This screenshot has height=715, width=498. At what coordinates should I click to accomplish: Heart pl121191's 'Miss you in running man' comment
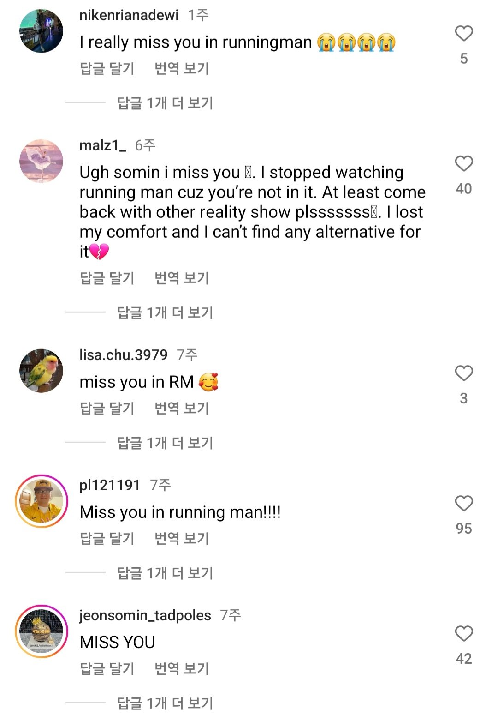[x=464, y=504]
